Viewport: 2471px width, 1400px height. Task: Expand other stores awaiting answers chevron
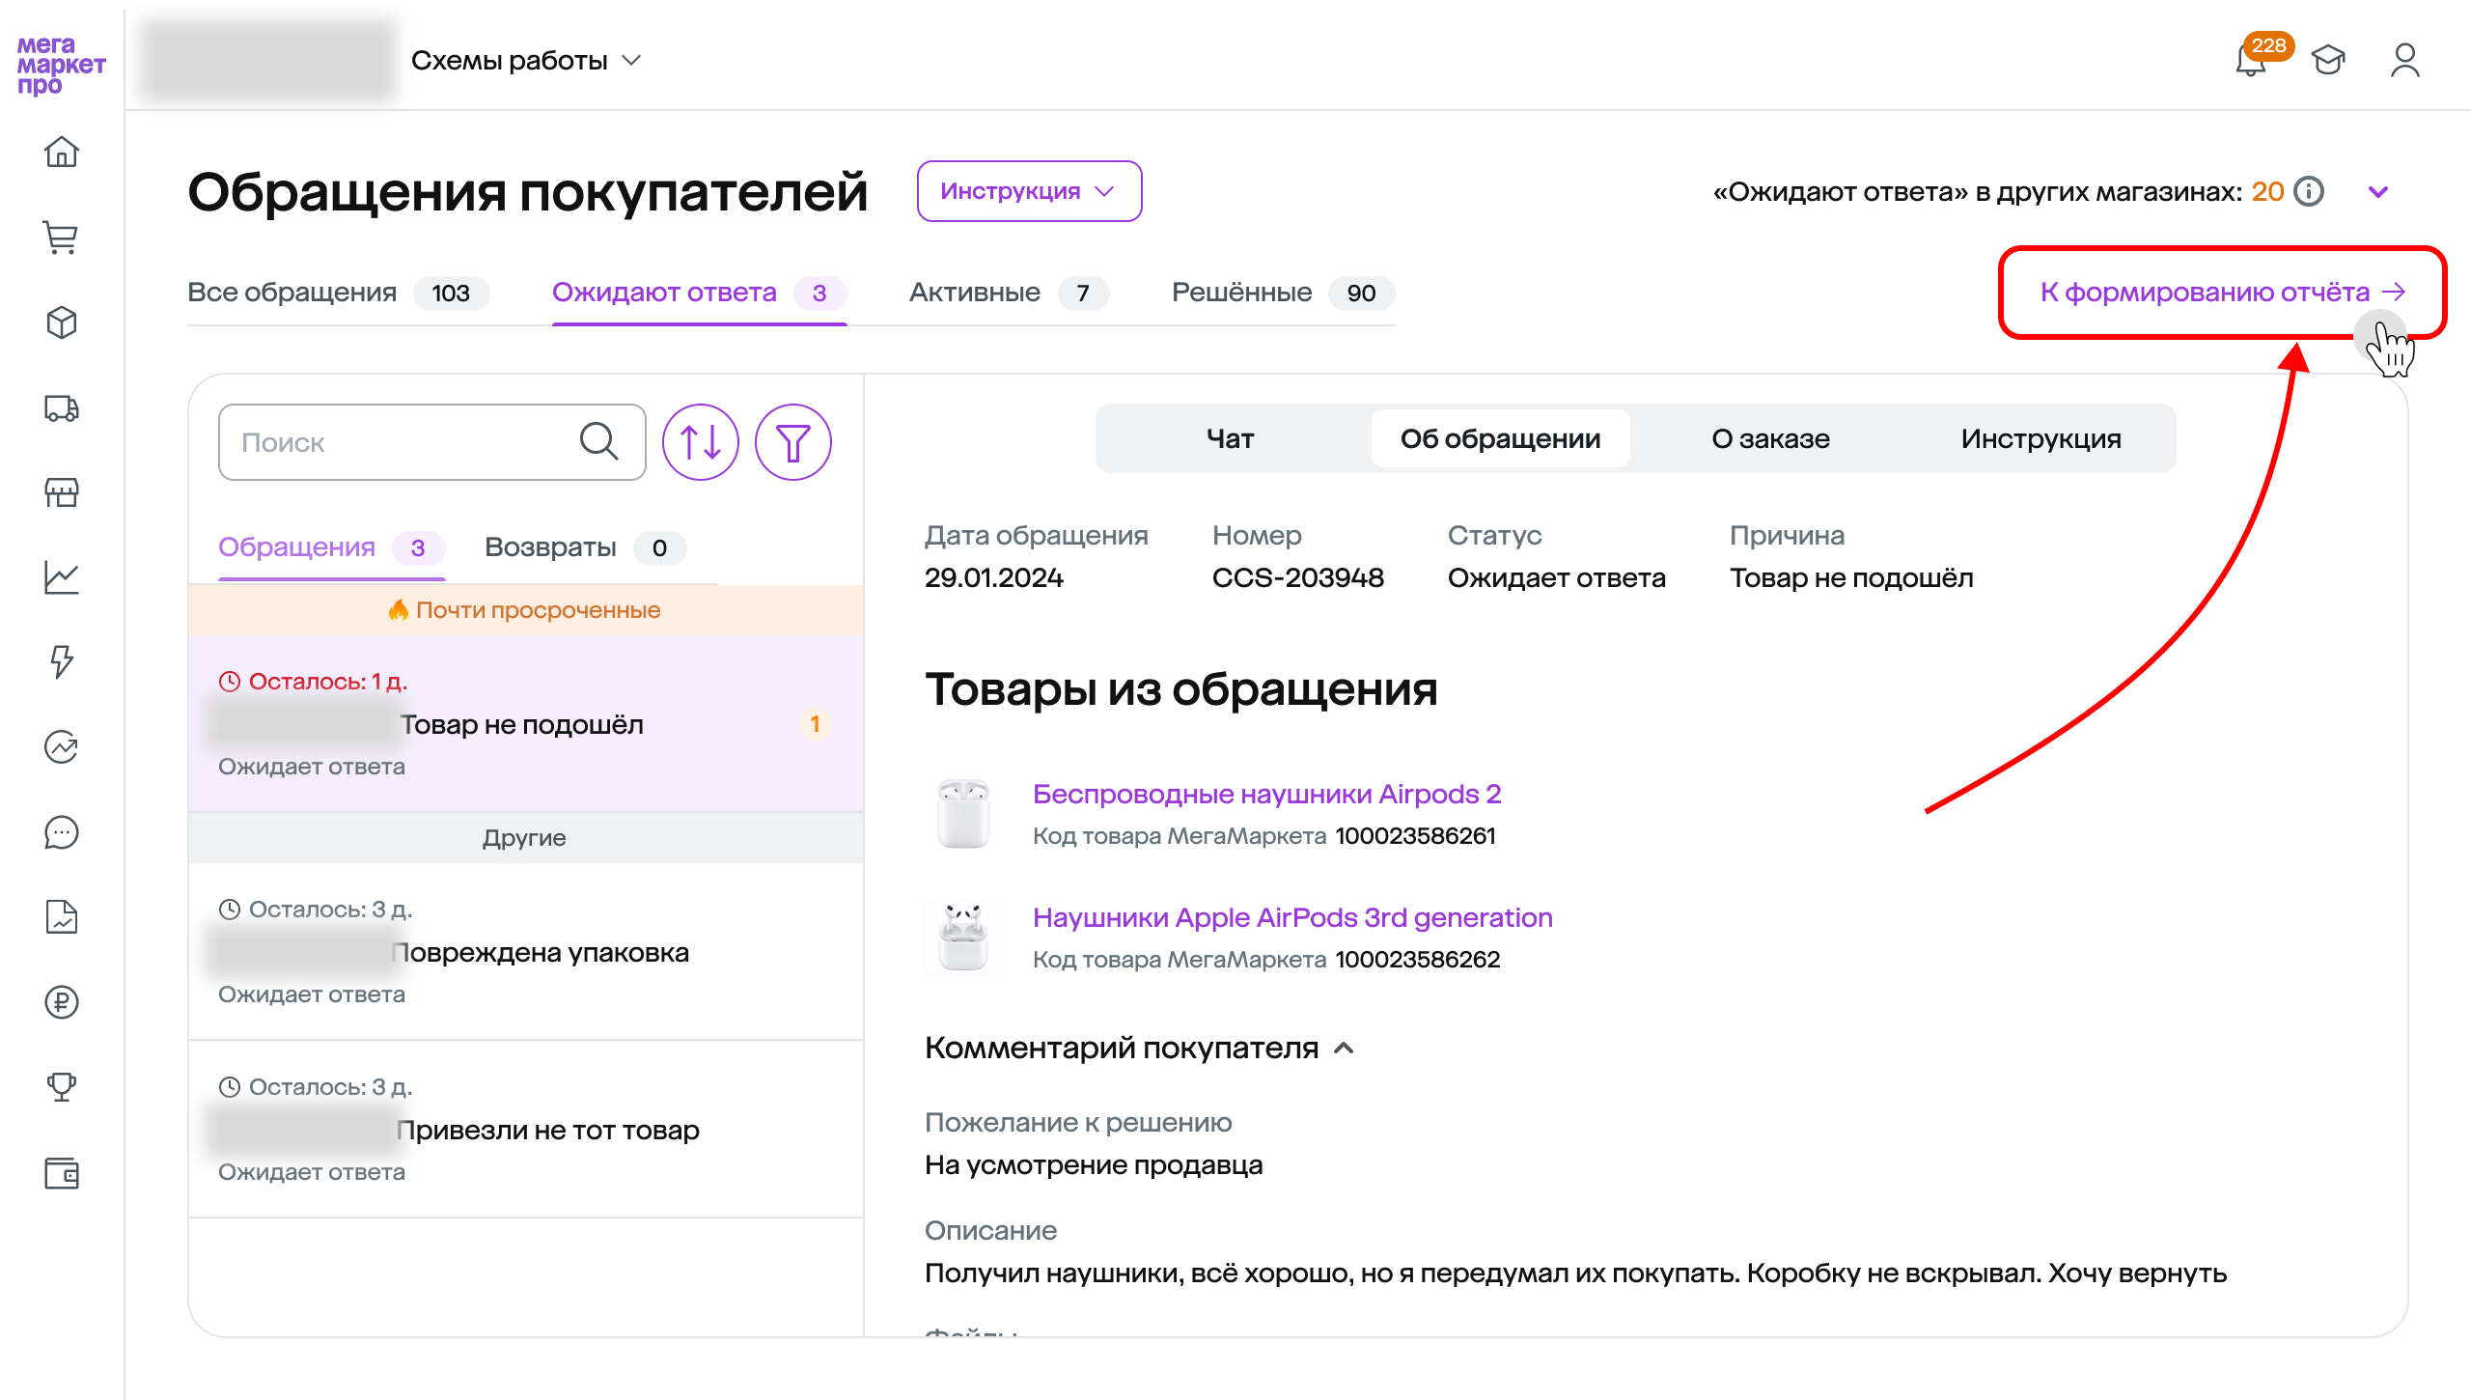pyautogui.click(x=2378, y=192)
